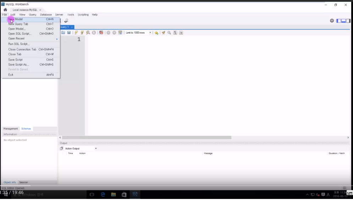This screenshot has width=353, height=200.
Task: Choose Close Tab from File menu
Action: [x=31, y=54]
